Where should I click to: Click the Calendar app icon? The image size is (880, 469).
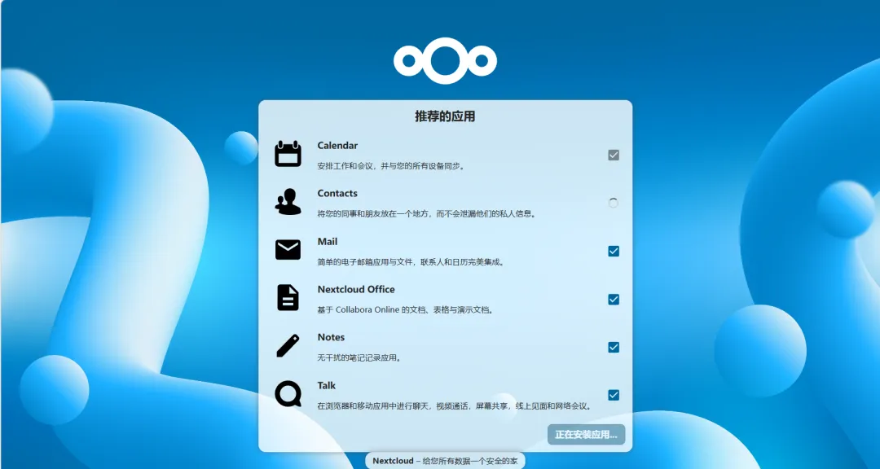click(x=288, y=154)
